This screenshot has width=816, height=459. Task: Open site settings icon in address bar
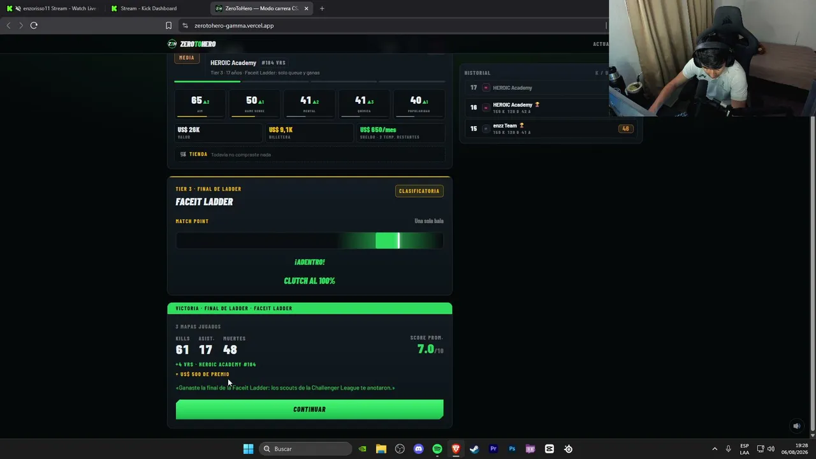coord(185,25)
